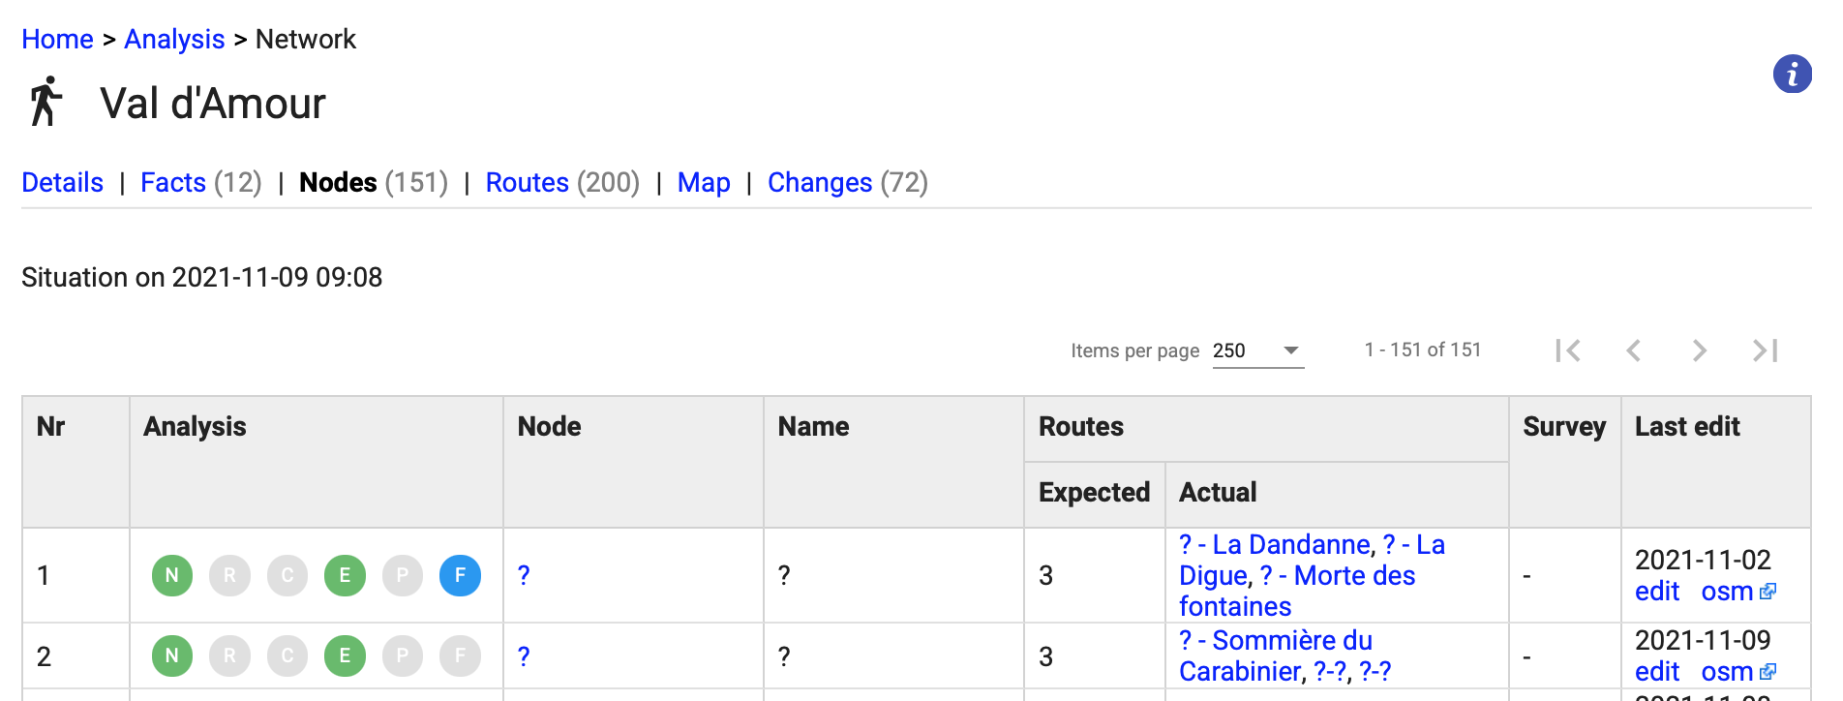Select the blue F fact badge on row 1
Screen dimensions: 1843x701
(x=459, y=575)
